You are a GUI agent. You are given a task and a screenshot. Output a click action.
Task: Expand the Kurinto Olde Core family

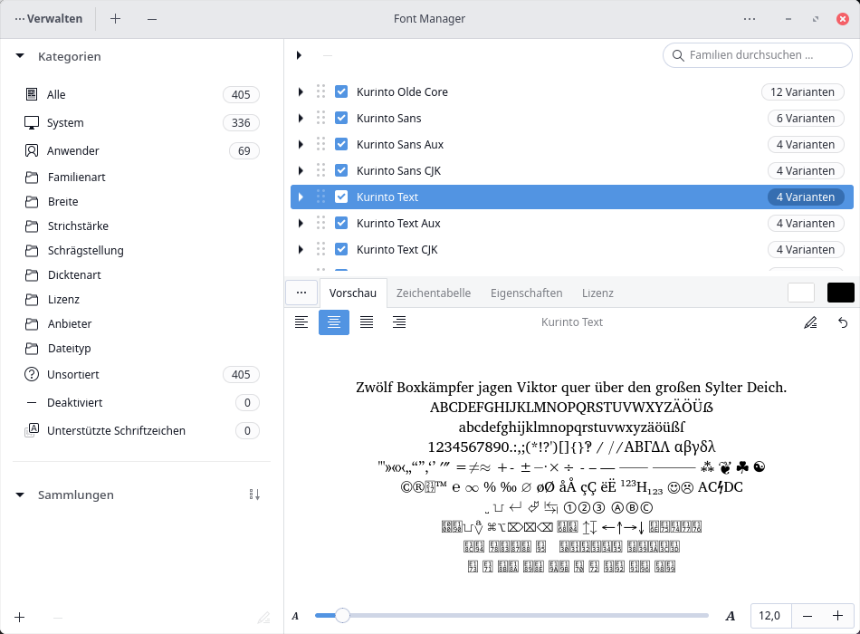point(301,91)
